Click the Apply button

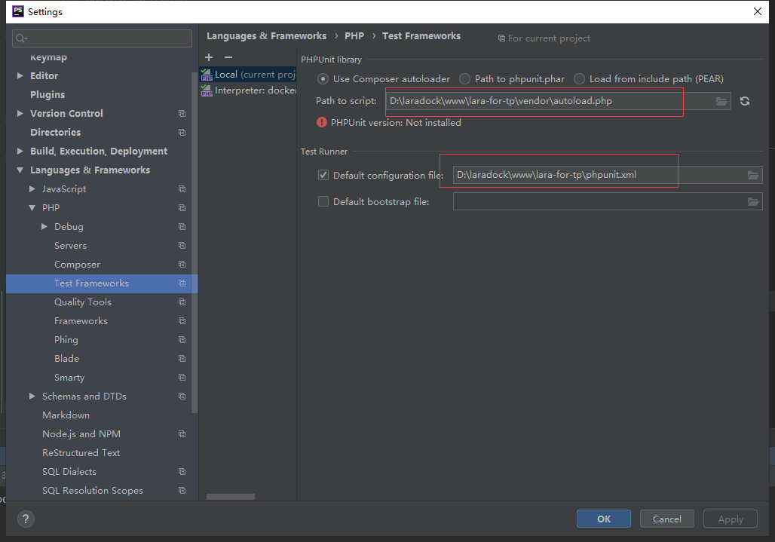tap(731, 519)
